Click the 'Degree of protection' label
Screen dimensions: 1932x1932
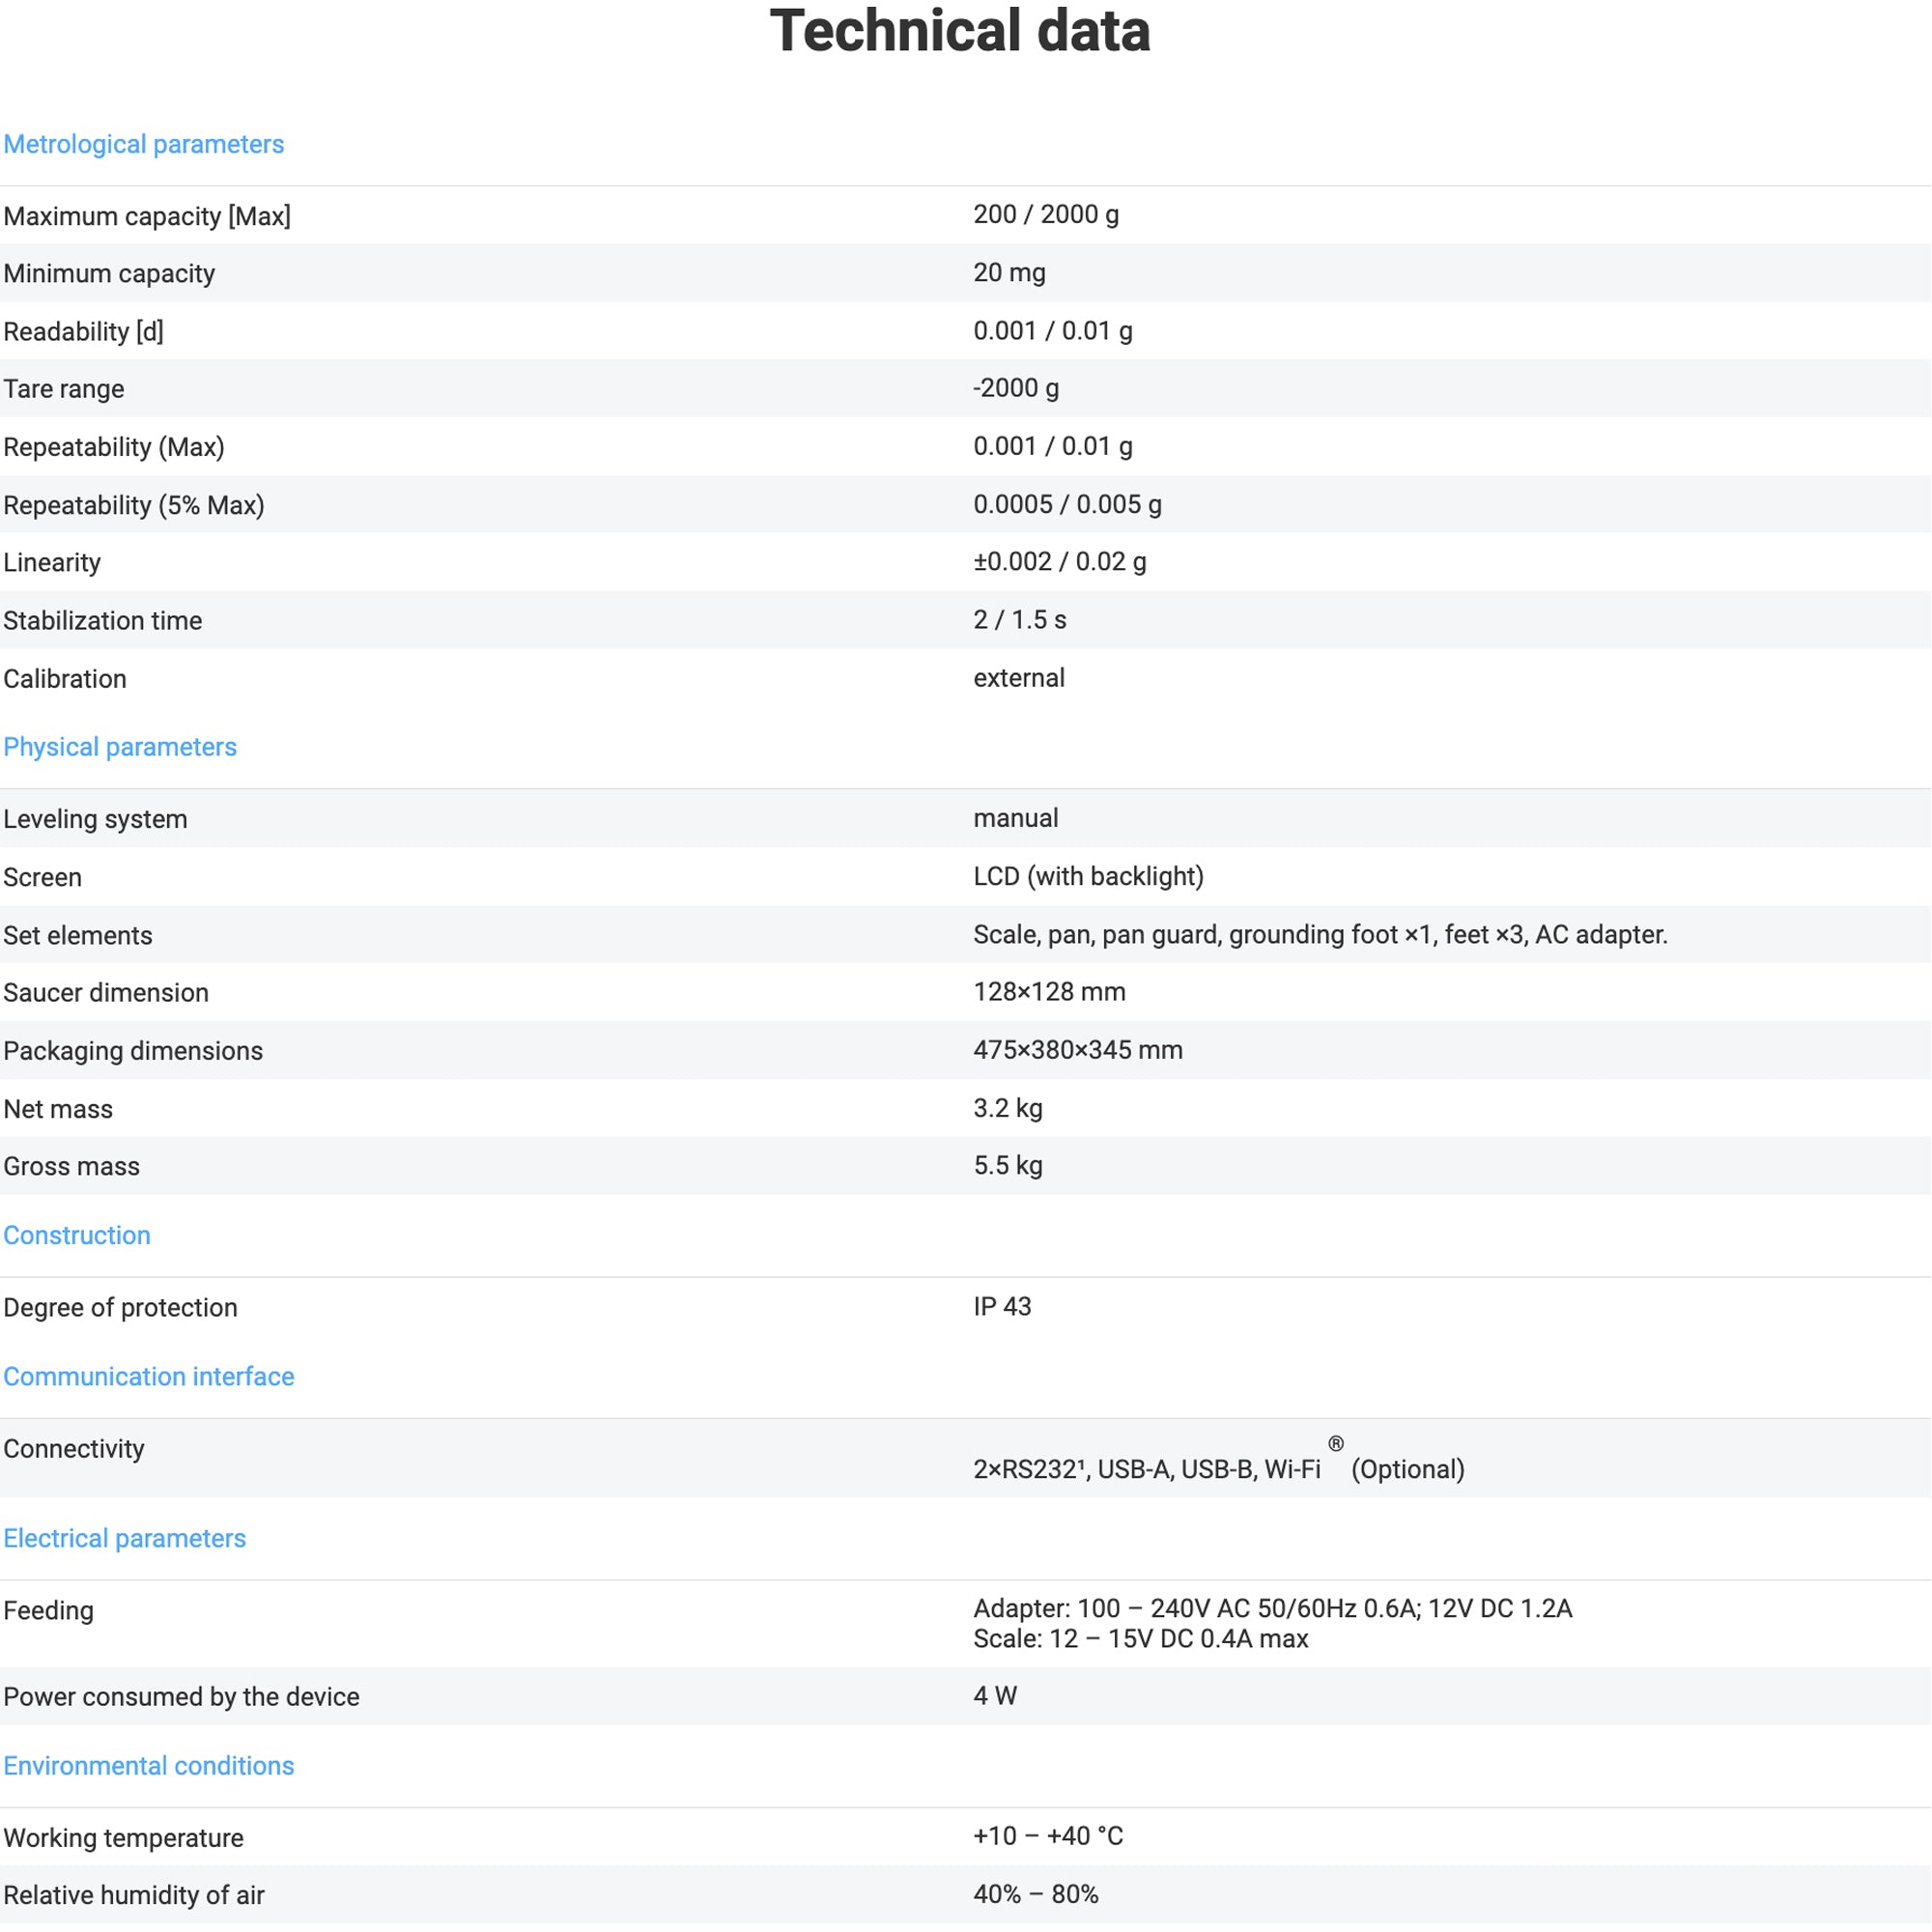point(121,1307)
